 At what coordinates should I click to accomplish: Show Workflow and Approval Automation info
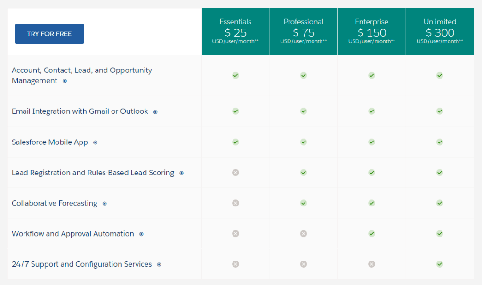[x=141, y=234]
